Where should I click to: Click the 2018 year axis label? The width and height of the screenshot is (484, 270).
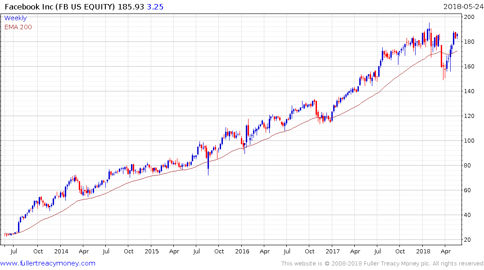pyautogui.click(x=423, y=251)
